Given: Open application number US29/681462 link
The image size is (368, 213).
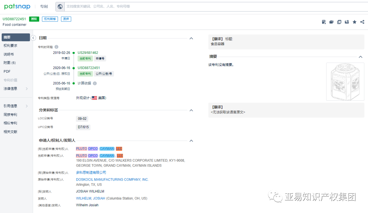Looking at the screenshot, I should (x=88, y=53).
